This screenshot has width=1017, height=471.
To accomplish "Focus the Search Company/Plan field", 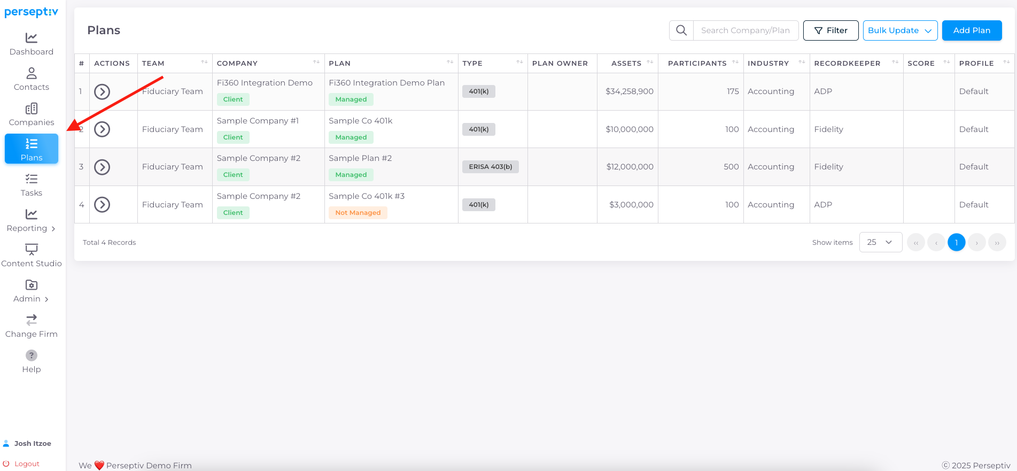I will point(746,30).
